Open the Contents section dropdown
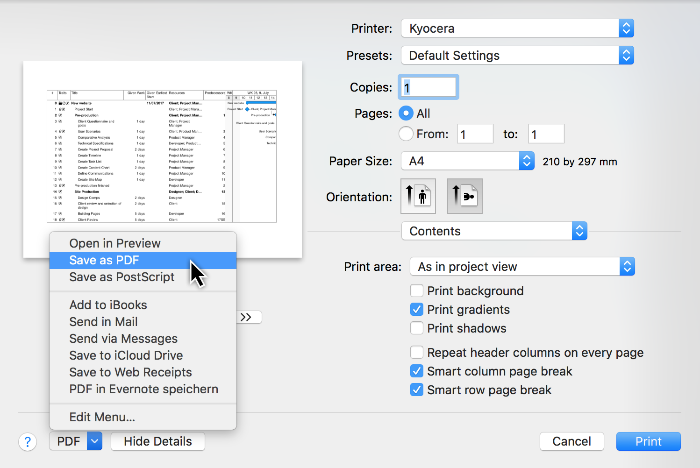The height and width of the screenshot is (468, 700). 494,231
